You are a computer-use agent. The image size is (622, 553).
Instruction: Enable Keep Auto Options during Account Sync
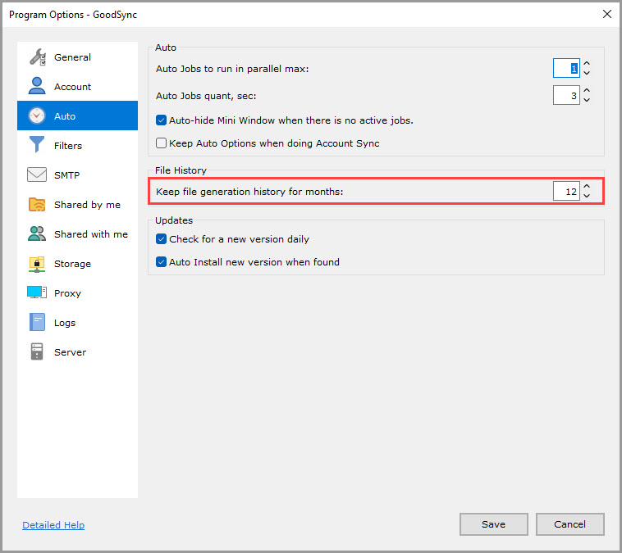coord(161,143)
